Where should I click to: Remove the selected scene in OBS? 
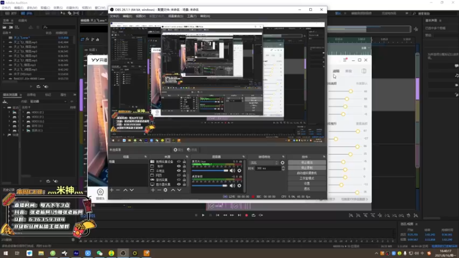pyautogui.click(x=118, y=190)
